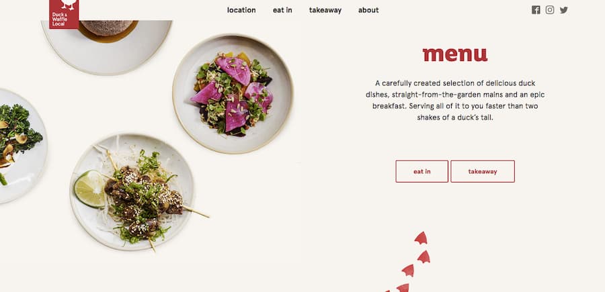Open the about page from navigation
Image resolution: width=605 pixels, height=292 pixels.
point(368,10)
